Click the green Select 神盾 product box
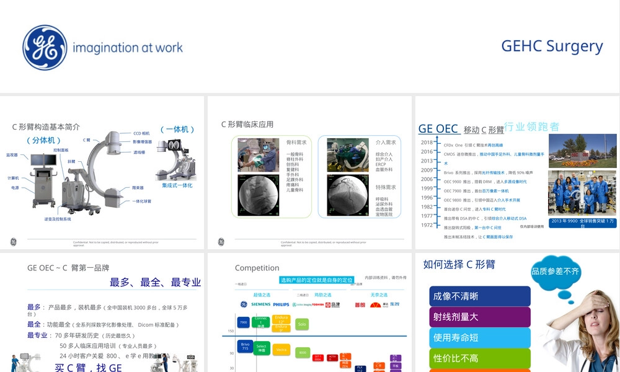This screenshot has height=372, width=620. tap(262, 348)
